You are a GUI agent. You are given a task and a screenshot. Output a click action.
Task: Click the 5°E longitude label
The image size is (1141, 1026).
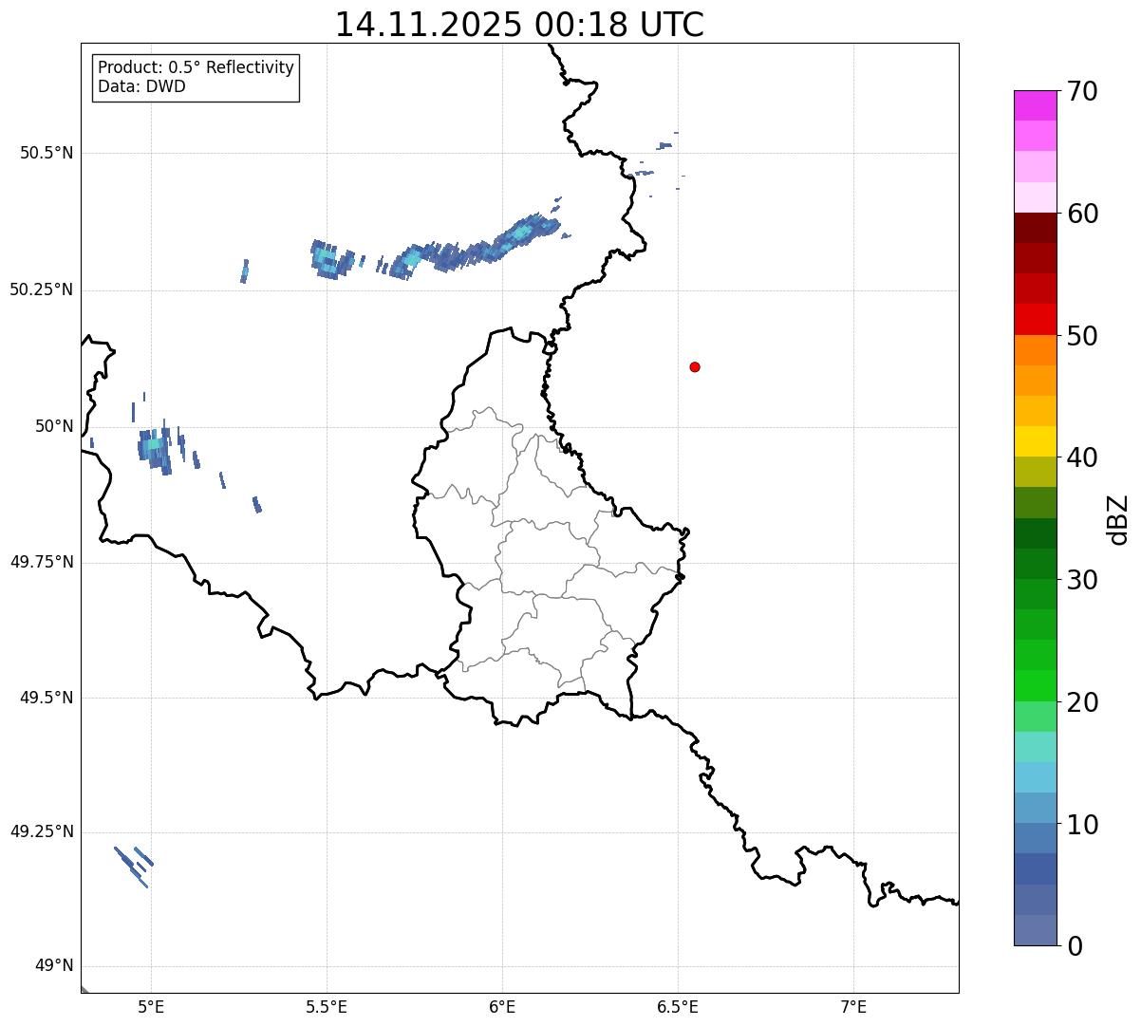(x=151, y=1006)
